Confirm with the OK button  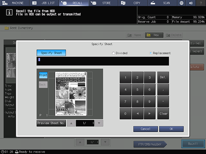pyautogui.click(x=171, y=129)
